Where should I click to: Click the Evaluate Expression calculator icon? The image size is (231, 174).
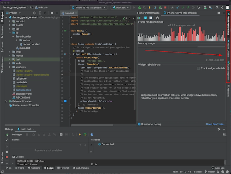pyautogui.click(x=61, y=135)
